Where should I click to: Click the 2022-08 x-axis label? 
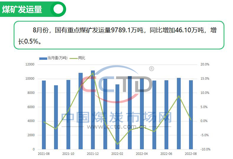coord(191,154)
